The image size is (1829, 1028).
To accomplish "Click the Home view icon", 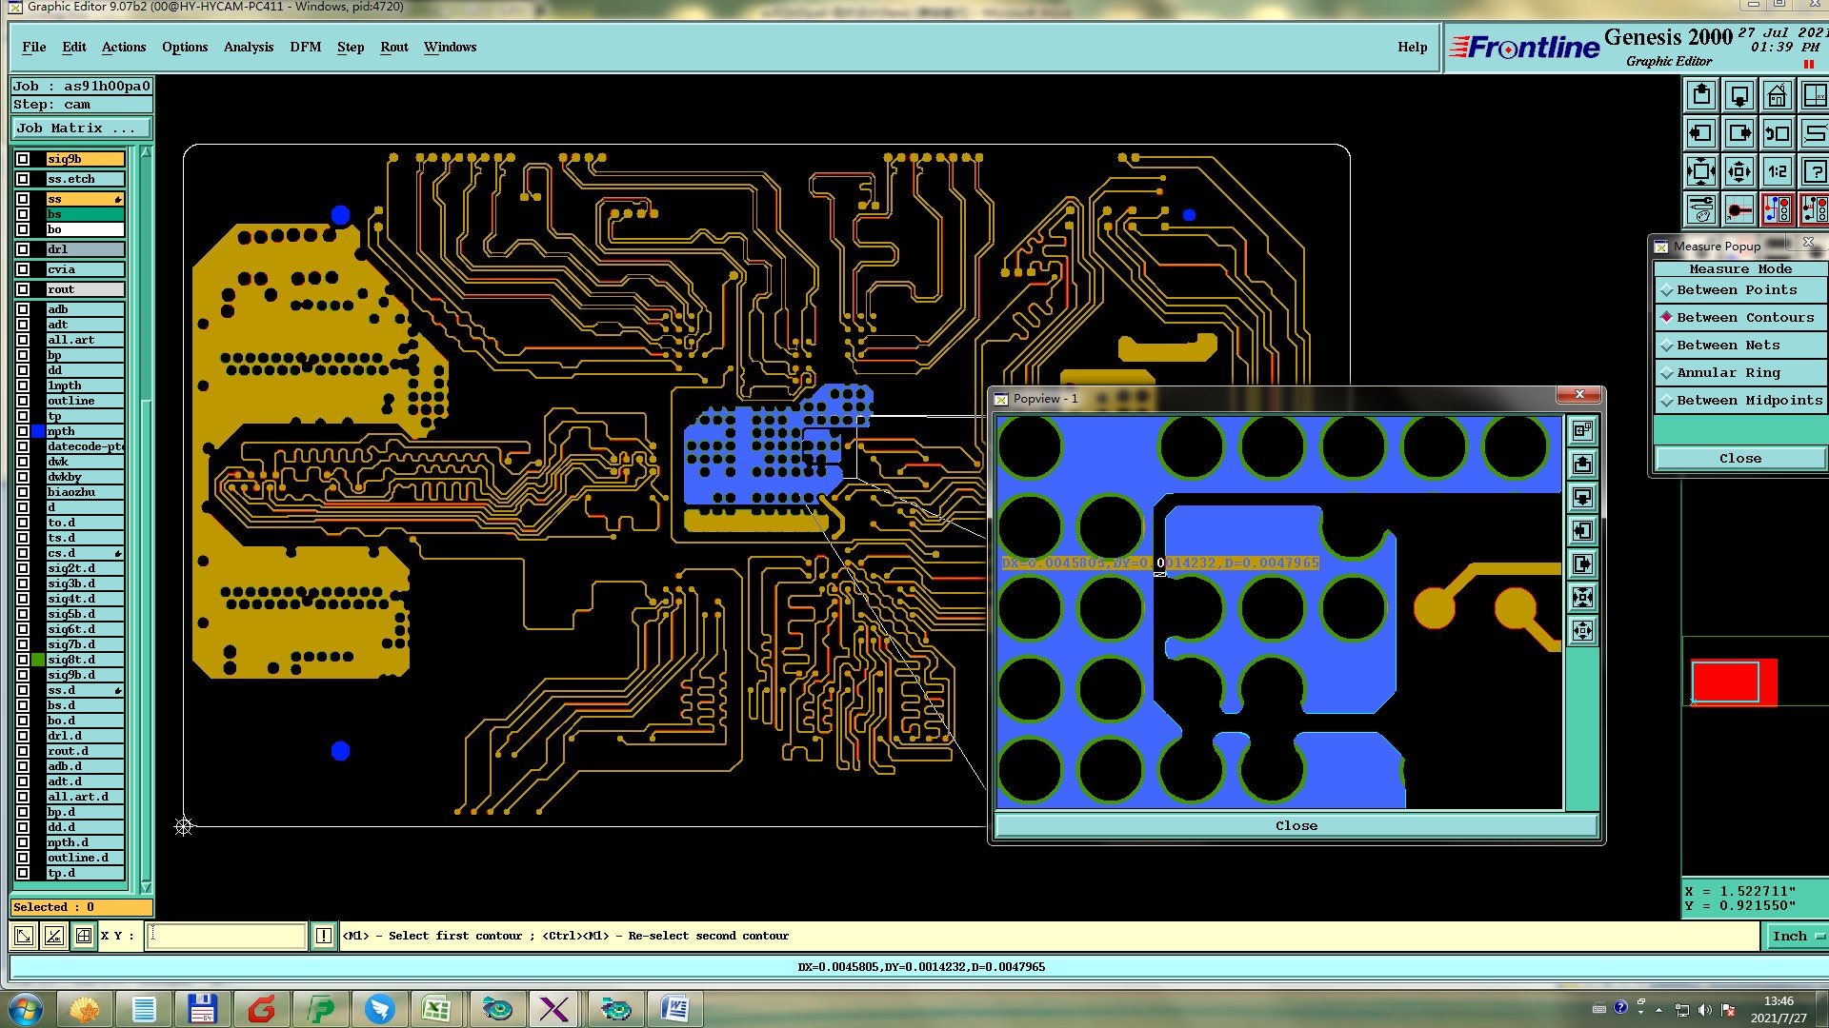I will click(x=1777, y=96).
